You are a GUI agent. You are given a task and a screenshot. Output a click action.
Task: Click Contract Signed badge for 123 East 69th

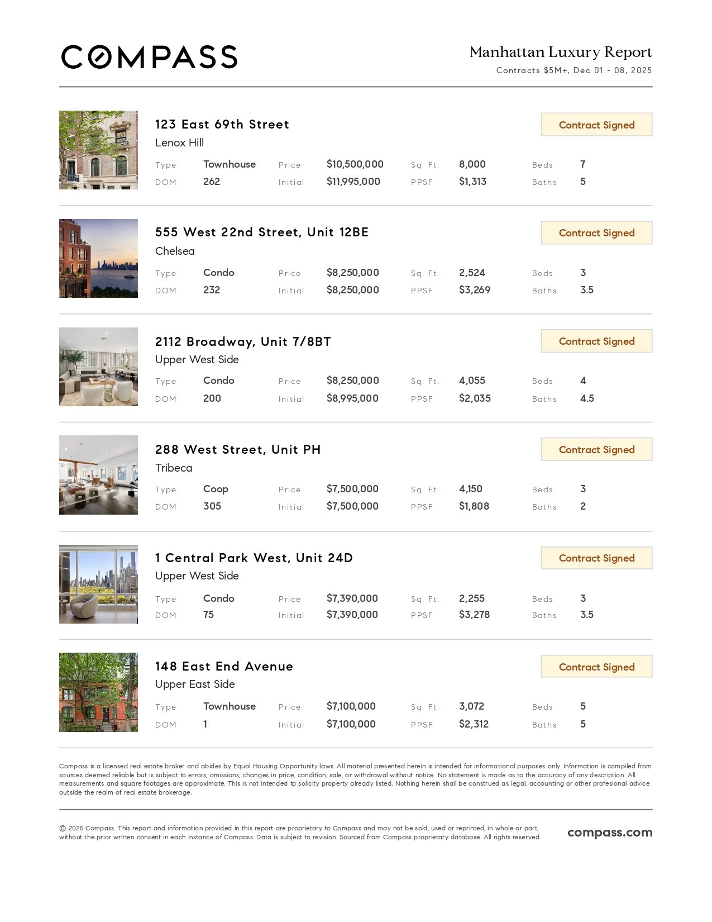coord(596,125)
